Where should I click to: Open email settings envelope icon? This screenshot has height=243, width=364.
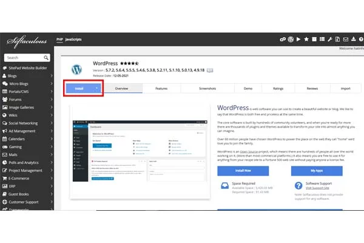coord(346,39)
